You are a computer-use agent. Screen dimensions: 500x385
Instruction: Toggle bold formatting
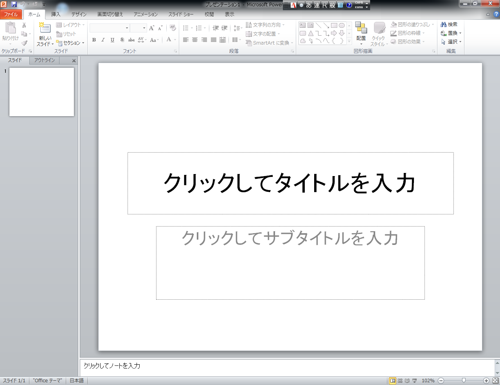pos(94,40)
